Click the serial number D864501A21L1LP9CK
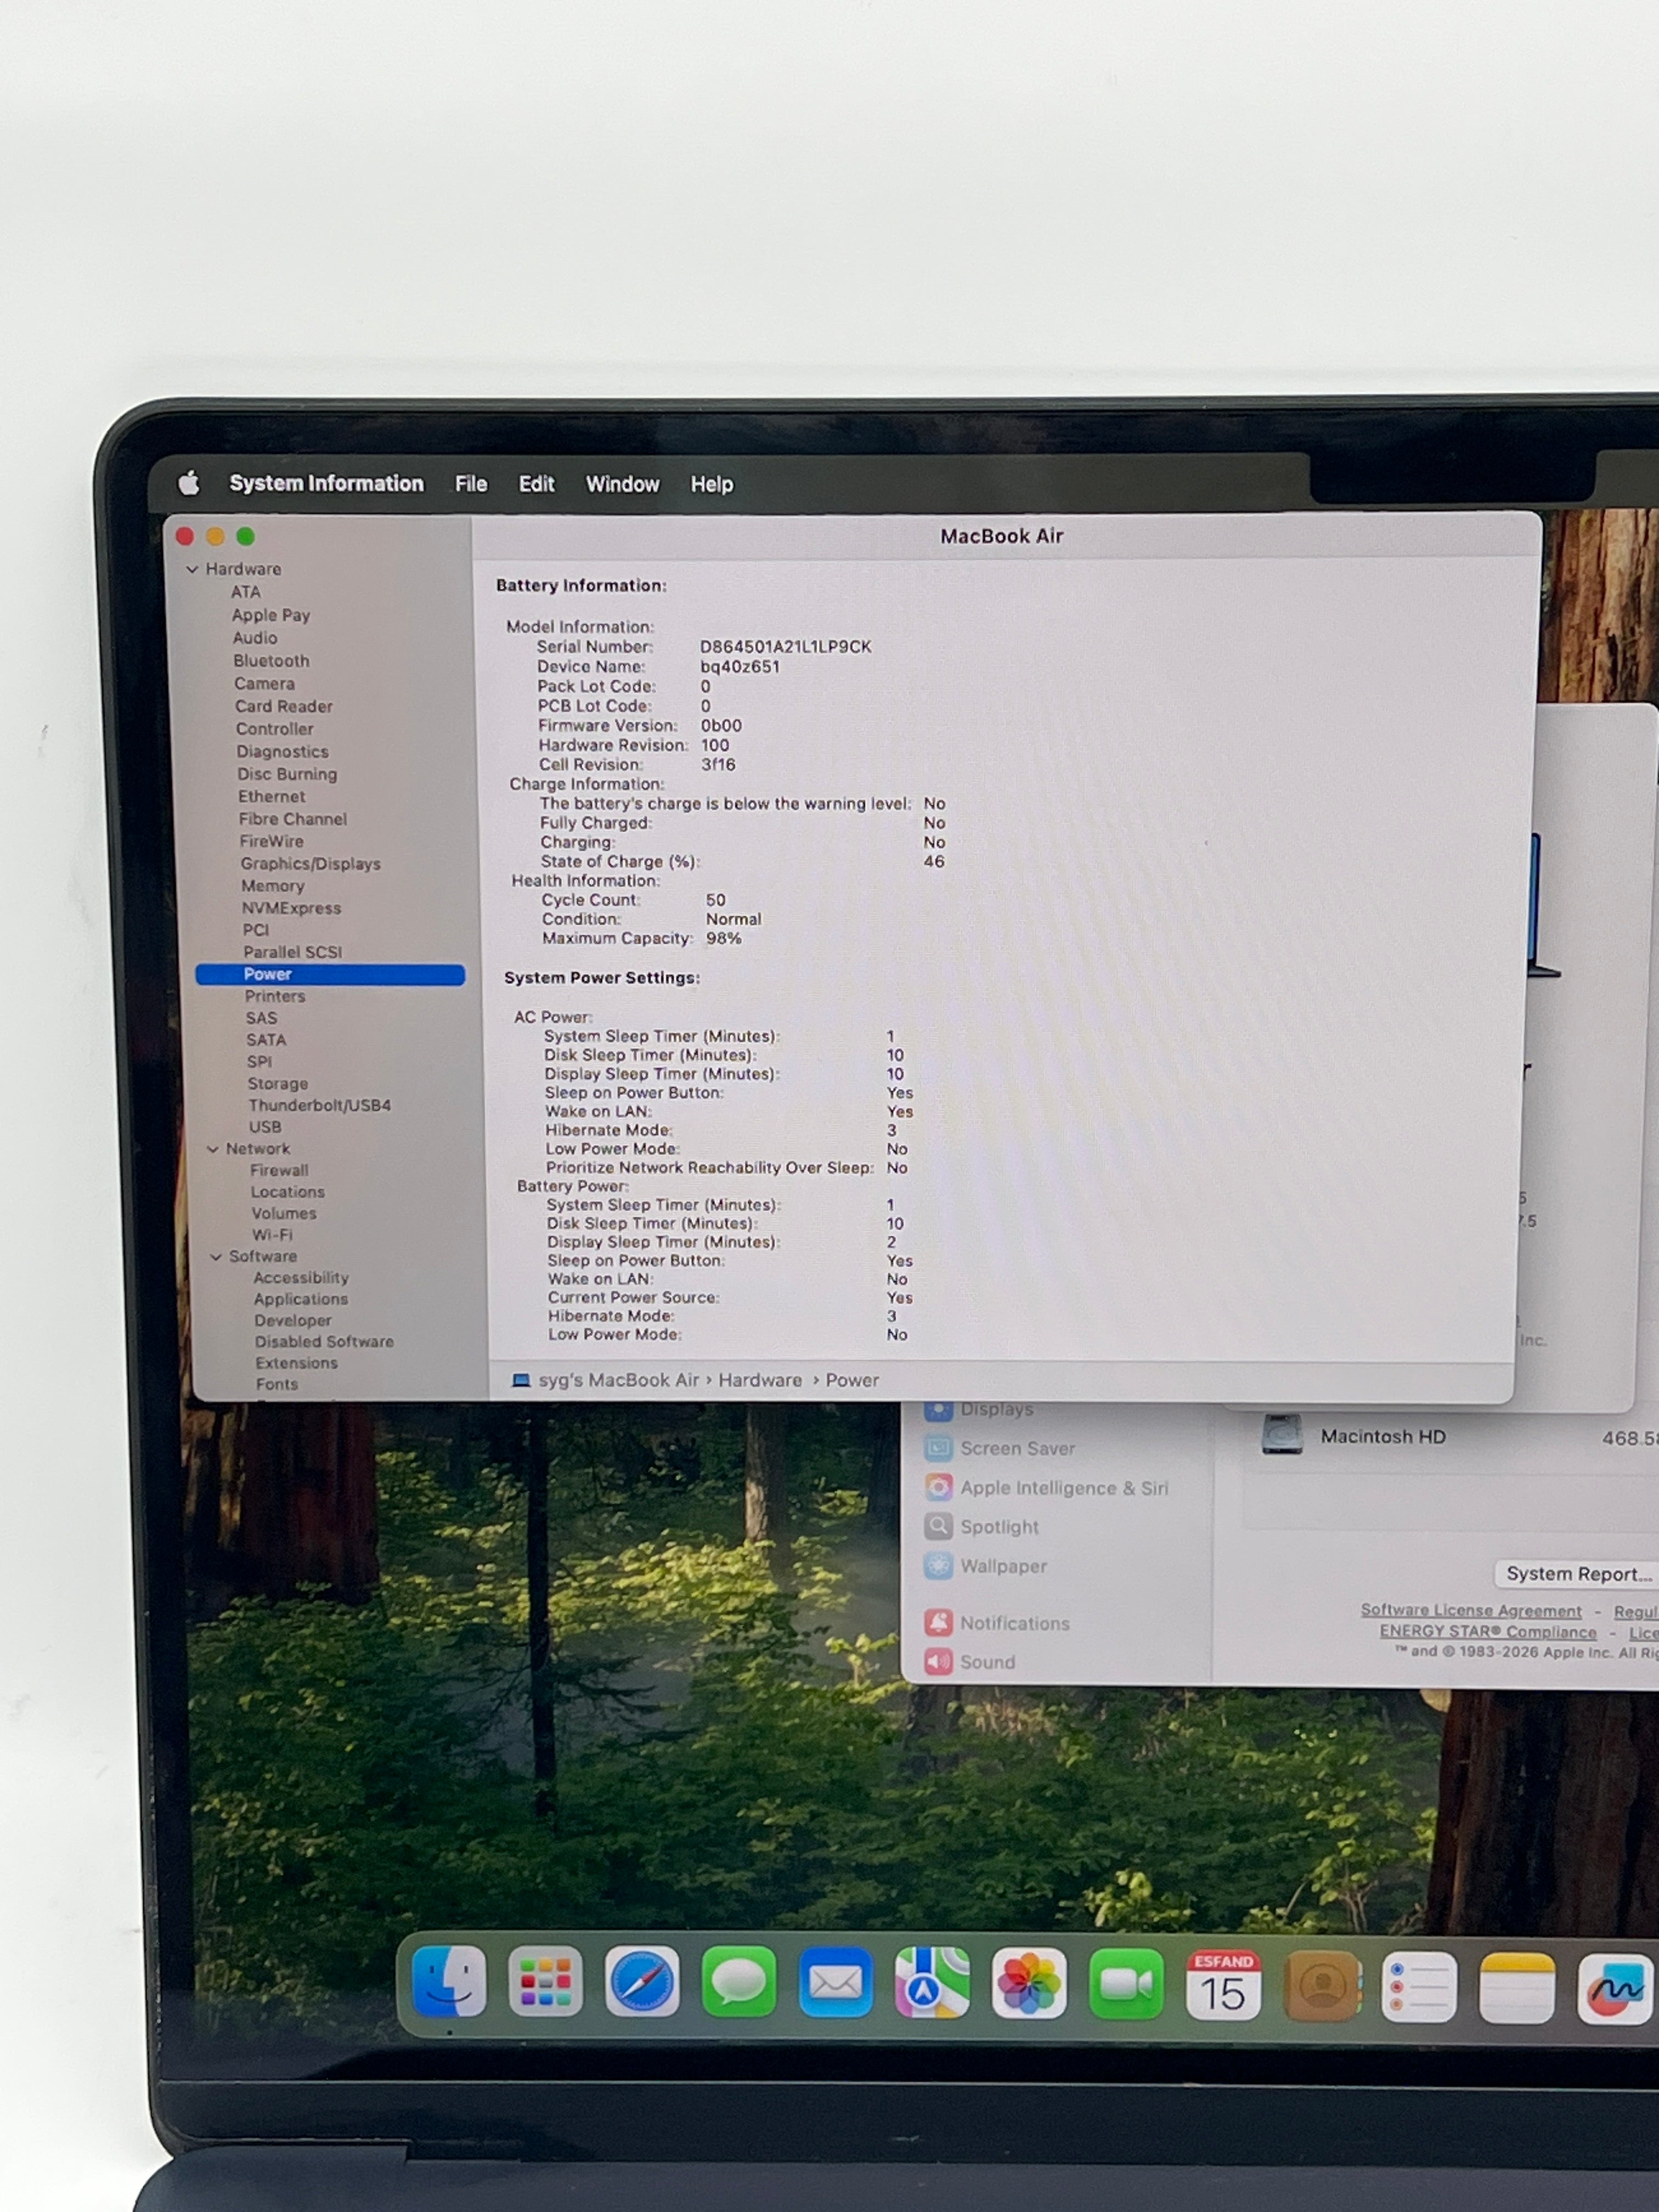 point(786,647)
